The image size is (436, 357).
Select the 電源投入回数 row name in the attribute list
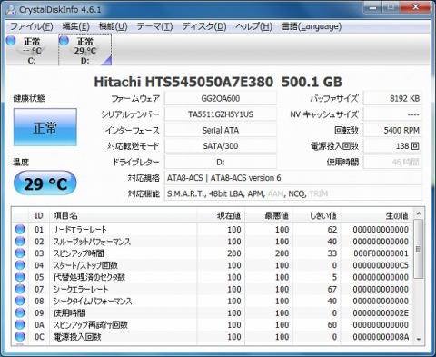click(77, 337)
